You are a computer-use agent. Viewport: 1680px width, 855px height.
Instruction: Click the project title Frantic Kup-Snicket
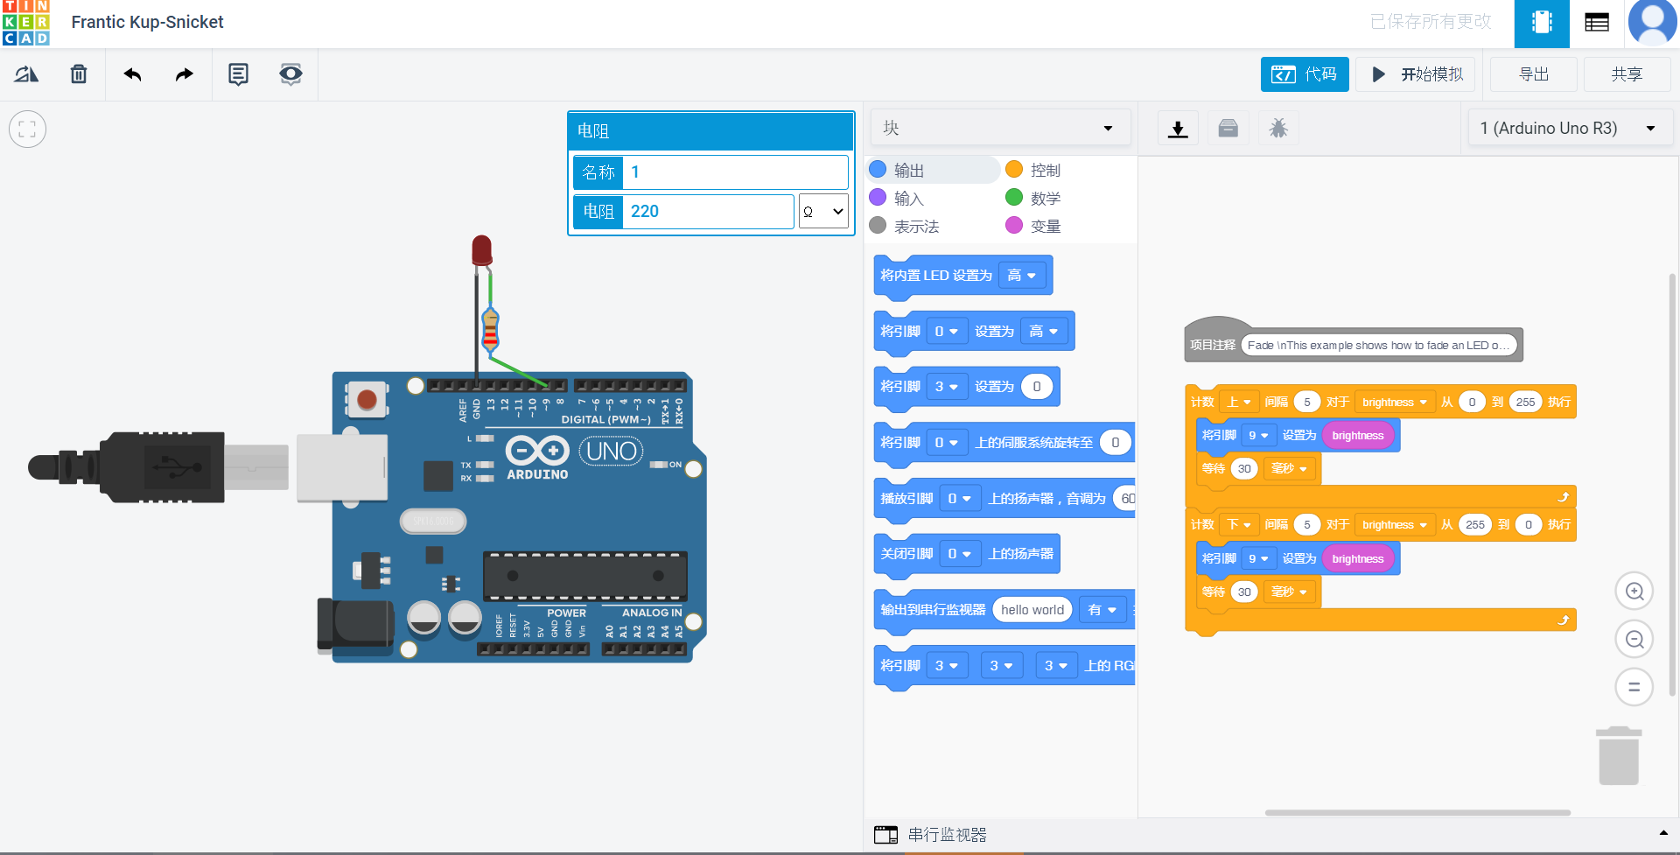coord(147,22)
